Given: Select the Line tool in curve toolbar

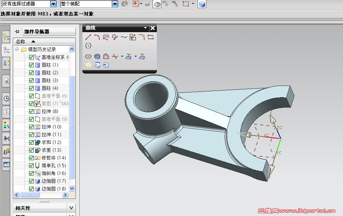Looking at the screenshot, I should (88, 37).
